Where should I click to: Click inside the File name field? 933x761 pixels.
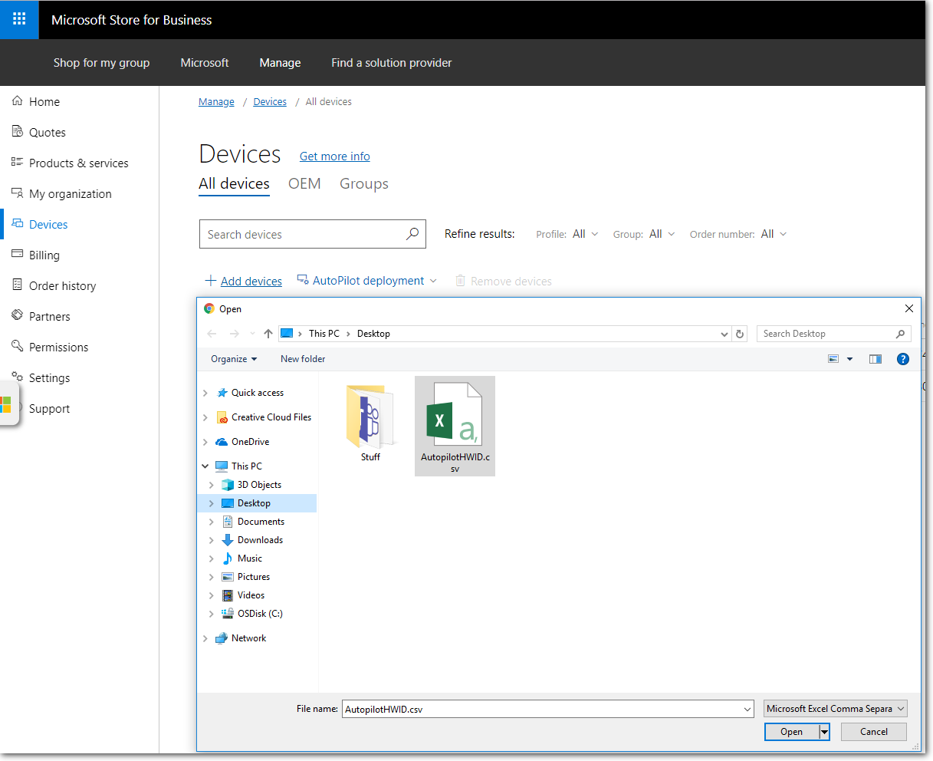[544, 710]
